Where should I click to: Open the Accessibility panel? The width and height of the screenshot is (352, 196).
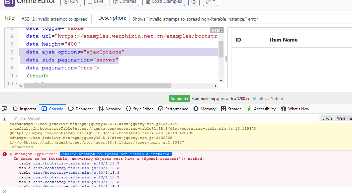point(261,109)
